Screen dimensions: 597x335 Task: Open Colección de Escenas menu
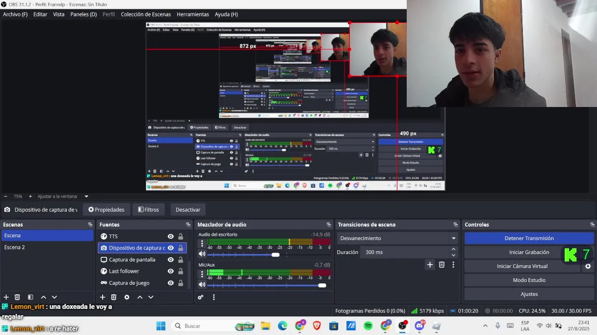click(x=146, y=14)
